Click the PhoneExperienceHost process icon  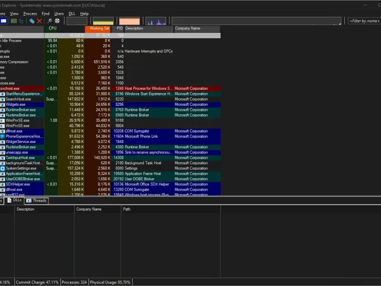pos(2,136)
